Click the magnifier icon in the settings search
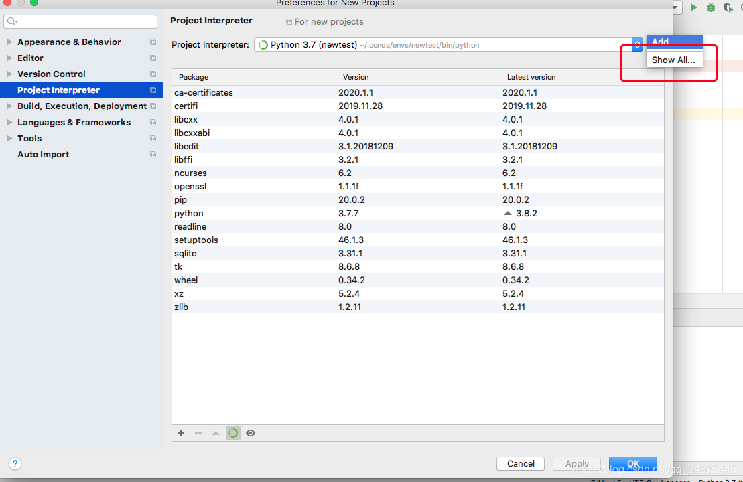Screen dimensions: 743x482 [12, 21]
